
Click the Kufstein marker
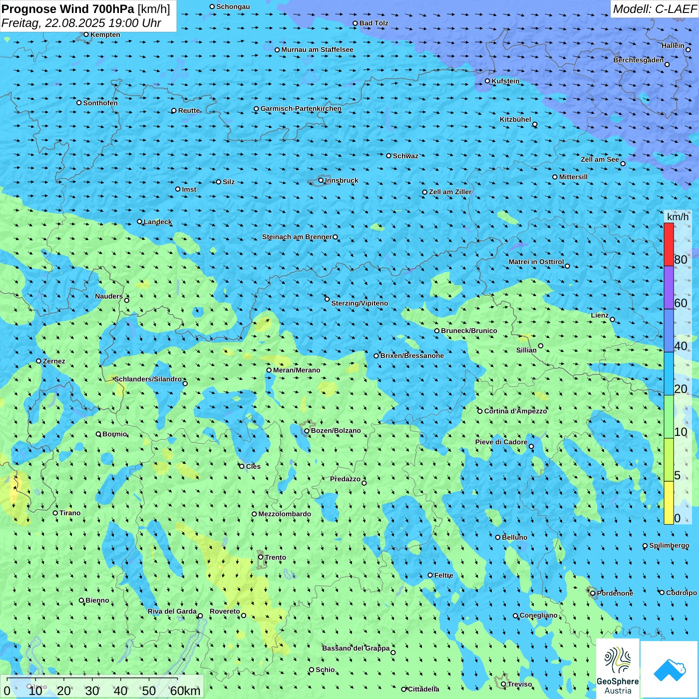point(487,81)
